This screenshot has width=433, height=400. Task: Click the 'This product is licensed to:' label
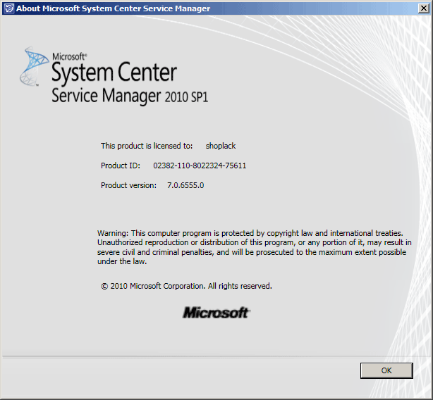[147, 146]
